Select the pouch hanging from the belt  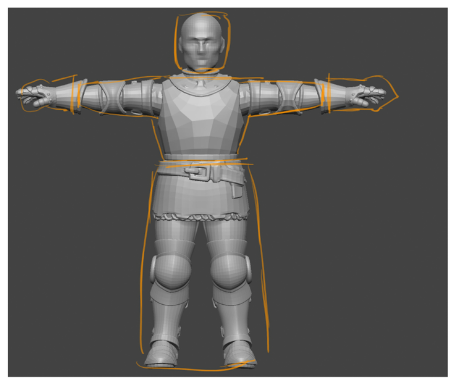pyautogui.click(x=237, y=186)
